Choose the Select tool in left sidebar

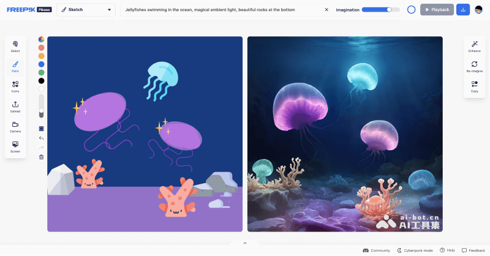tap(15, 46)
